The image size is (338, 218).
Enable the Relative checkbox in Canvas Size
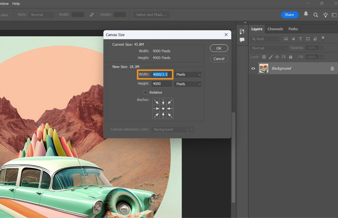145,92
